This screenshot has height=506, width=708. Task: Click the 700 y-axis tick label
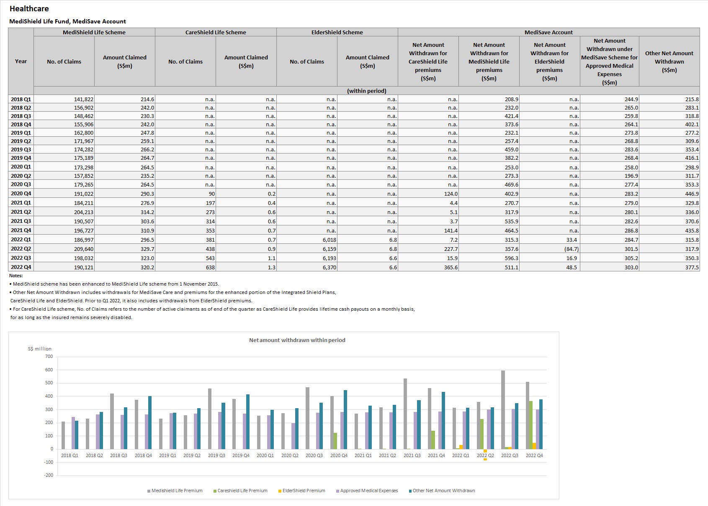49,357
